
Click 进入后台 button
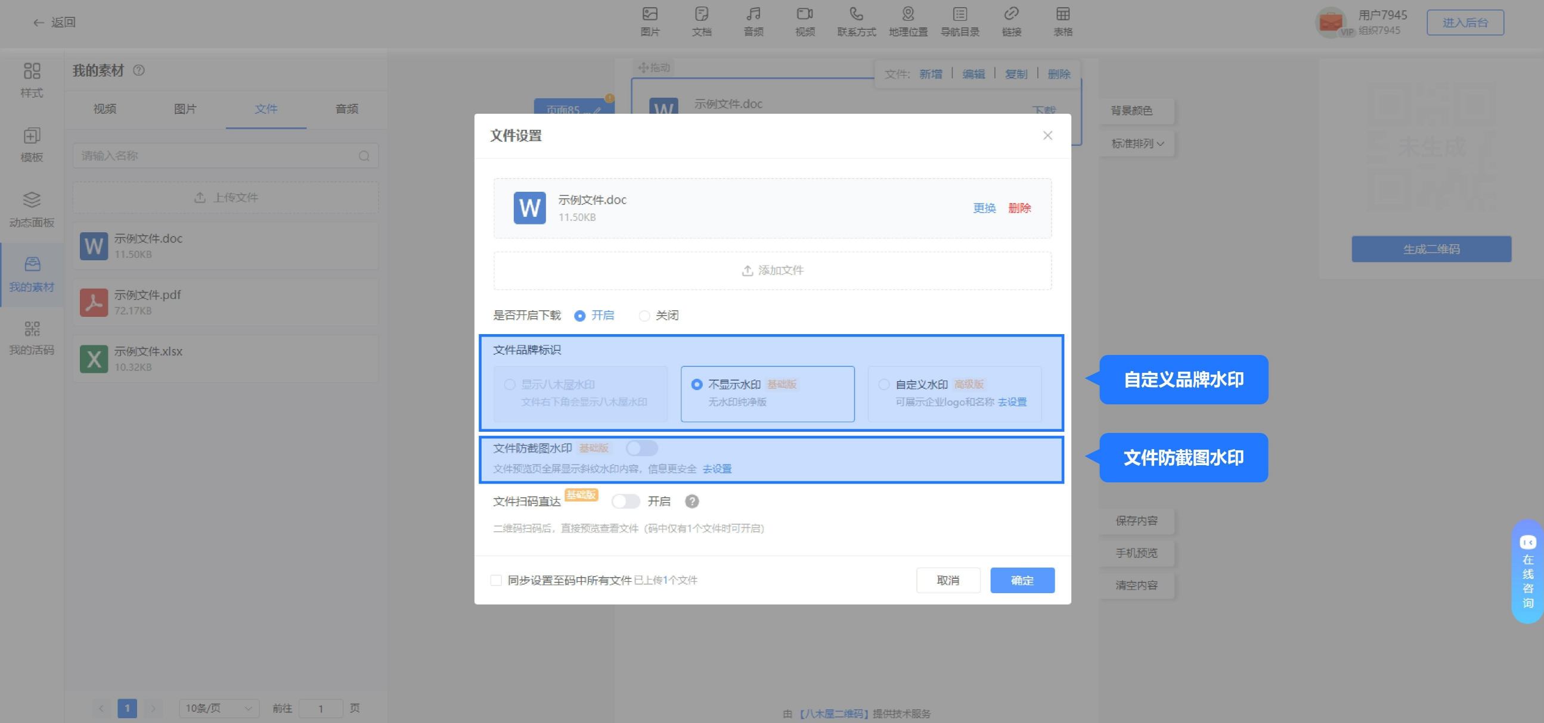pyautogui.click(x=1465, y=22)
